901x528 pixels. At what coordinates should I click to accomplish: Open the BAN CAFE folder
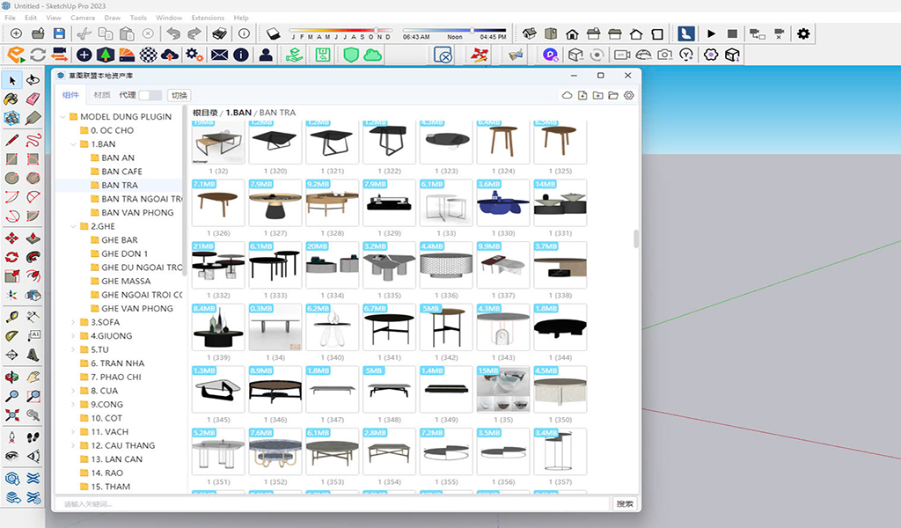121,172
